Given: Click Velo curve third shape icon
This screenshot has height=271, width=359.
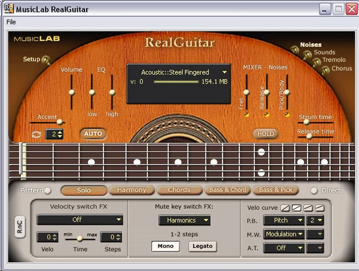Looking at the screenshot, I should 308,208.
